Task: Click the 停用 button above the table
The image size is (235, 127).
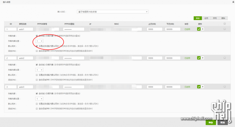Action: tap(215, 18)
